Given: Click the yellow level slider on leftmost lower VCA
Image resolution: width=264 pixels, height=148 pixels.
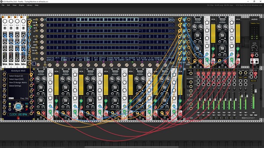Looking at the screenshot, I should (56, 85).
